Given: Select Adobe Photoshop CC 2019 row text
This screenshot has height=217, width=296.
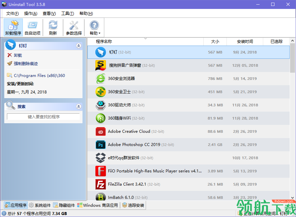Looking at the screenshot, I should (141, 144).
